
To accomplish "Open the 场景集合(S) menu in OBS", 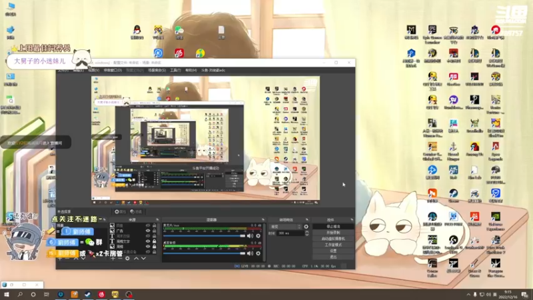I will pyautogui.click(x=157, y=71).
